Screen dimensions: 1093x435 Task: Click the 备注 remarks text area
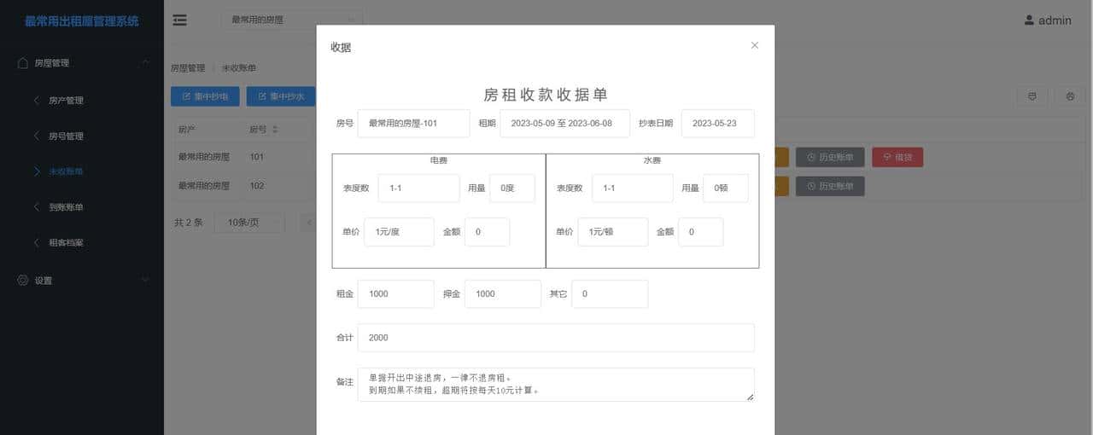(x=556, y=384)
